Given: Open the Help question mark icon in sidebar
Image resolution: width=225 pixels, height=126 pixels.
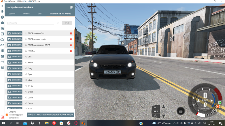Looking at the screenshot, I should 2,17.
